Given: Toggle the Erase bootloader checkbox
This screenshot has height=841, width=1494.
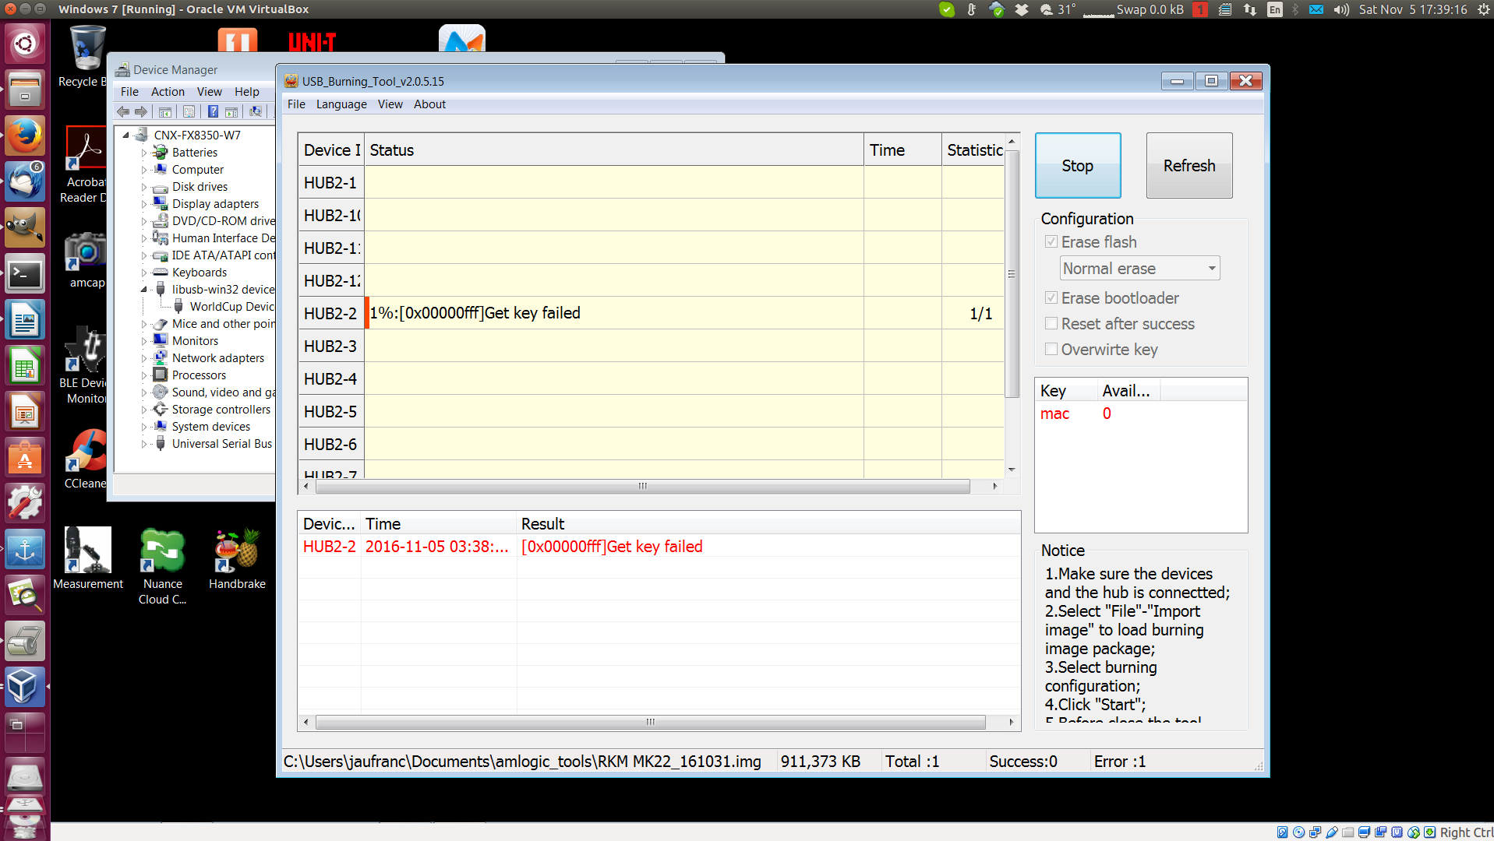Looking at the screenshot, I should pyautogui.click(x=1051, y=298).
